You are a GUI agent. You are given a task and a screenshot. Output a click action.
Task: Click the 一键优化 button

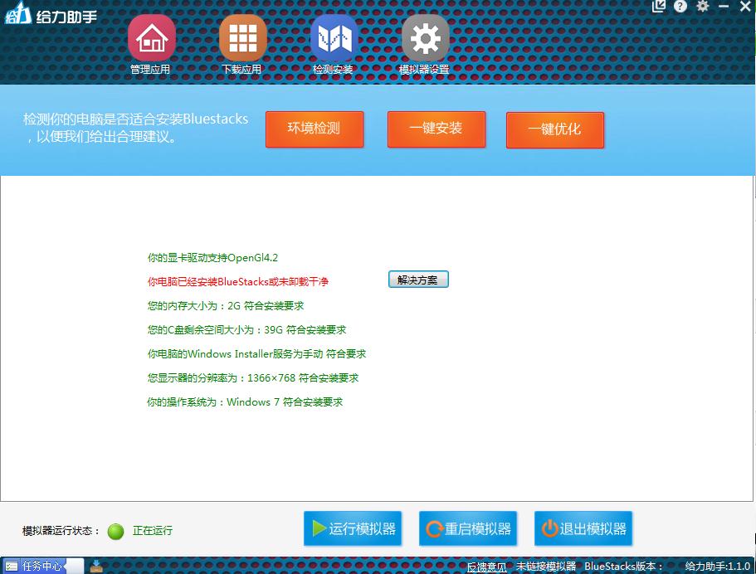[x=555, y=129]
